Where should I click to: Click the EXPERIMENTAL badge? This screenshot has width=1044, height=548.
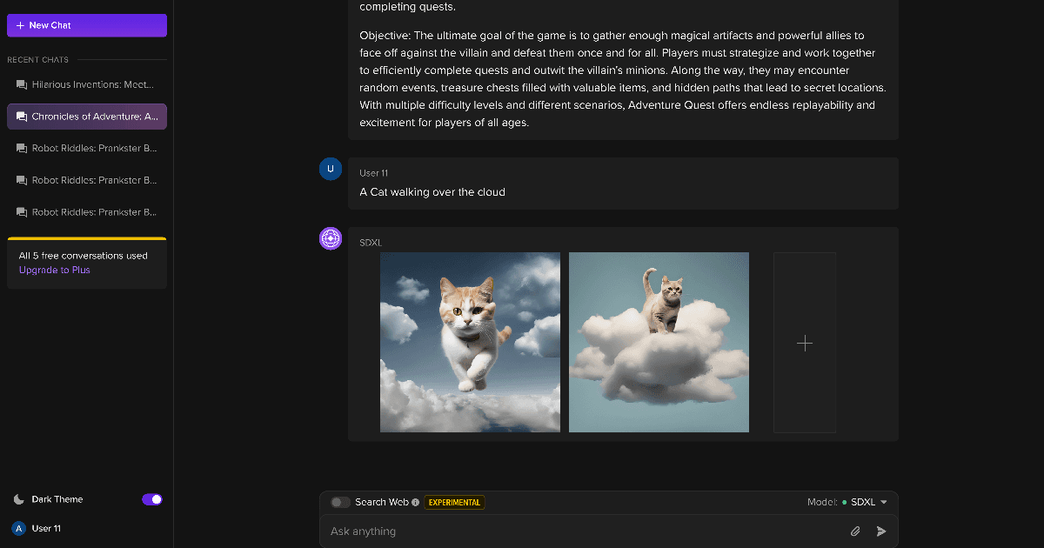pos(453,502)
